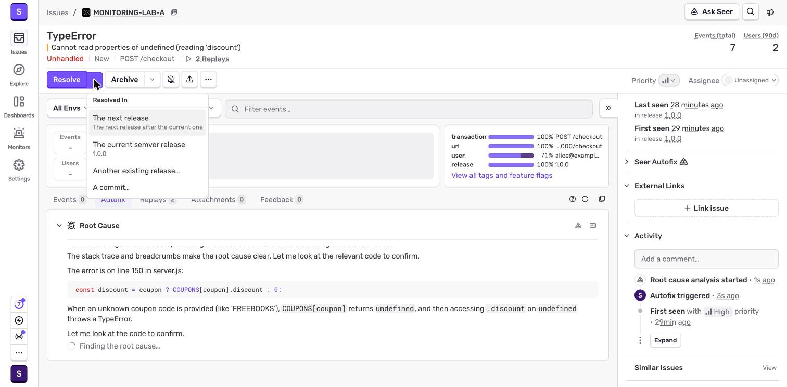The height and width of the screenshot is (387, 787).
Task: Switch to the Attachments tab
Action: pyautogui.click(x=218, y=200)
